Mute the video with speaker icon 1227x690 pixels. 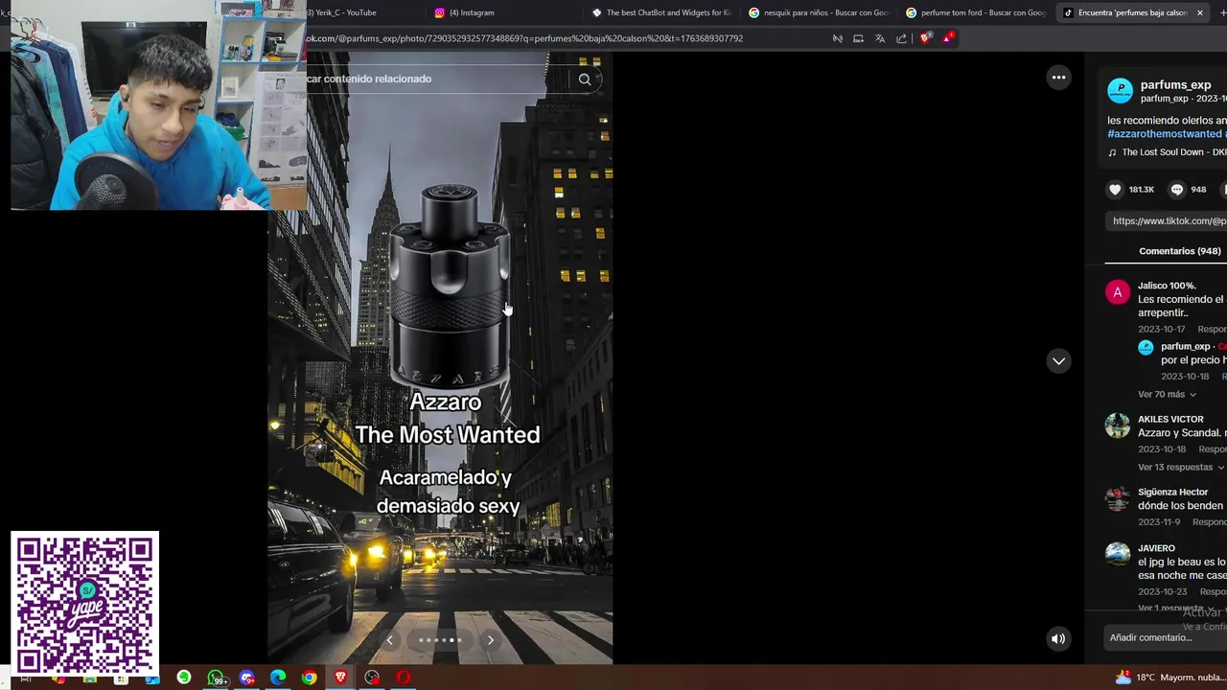1058,639
